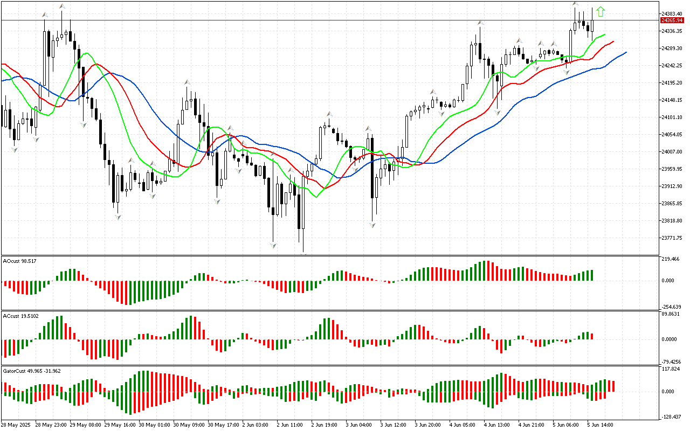690x431 pixels.
Task: Click the 28 May 2025 date label
Action: click(17, 425)
